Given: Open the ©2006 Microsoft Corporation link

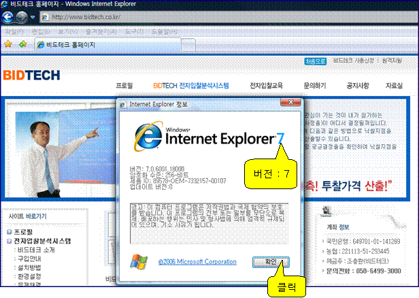Looking at the screenshot, I should tap(197, 262).
